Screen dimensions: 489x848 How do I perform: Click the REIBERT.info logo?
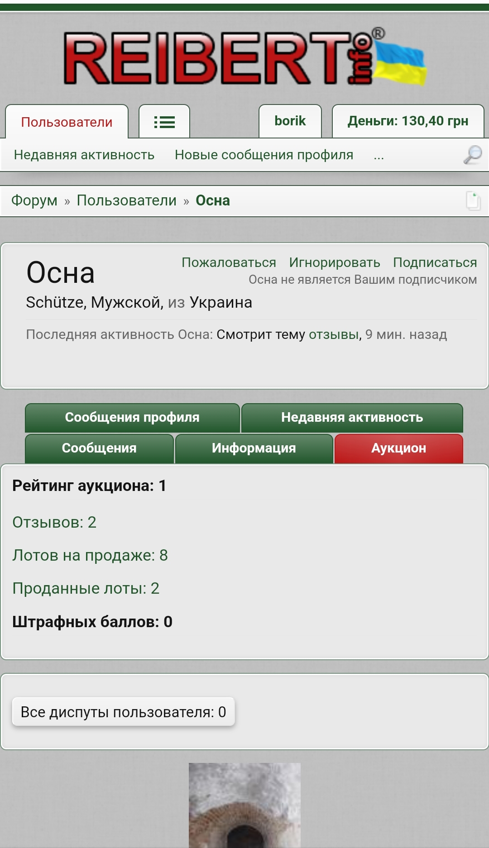point(245,57)
